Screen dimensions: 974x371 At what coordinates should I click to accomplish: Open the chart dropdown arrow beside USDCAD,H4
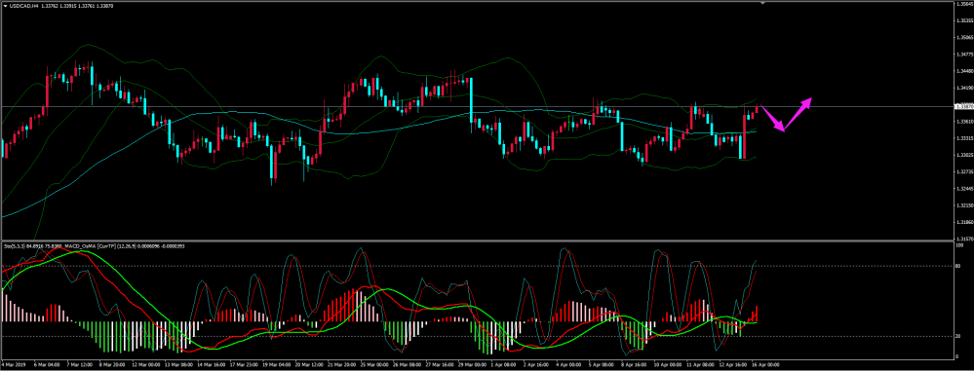(5, 6)
